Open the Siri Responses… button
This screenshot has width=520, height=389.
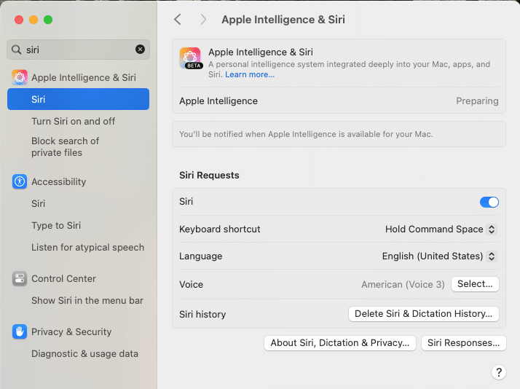click(x=464, y=343)
